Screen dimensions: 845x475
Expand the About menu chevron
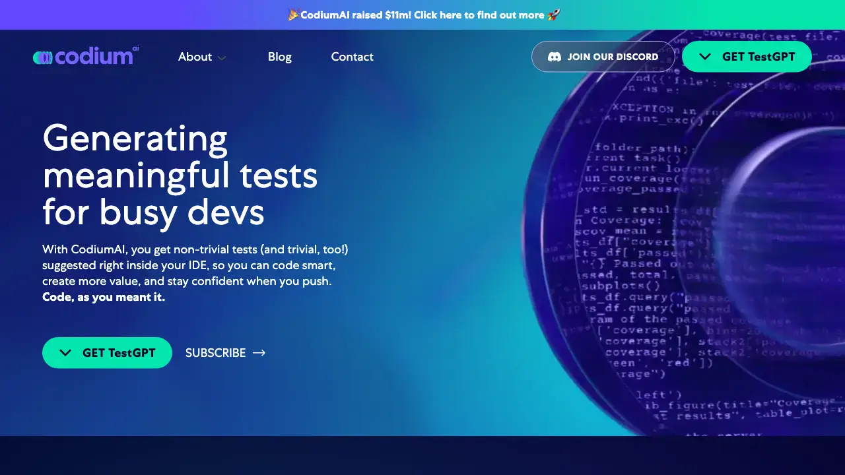[222, 58]
